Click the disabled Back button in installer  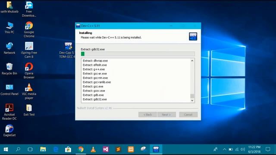(x=147, y=115)
